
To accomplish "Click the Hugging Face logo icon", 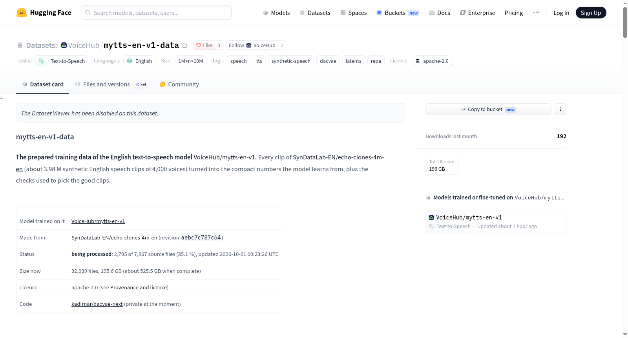I will (22, 13).
